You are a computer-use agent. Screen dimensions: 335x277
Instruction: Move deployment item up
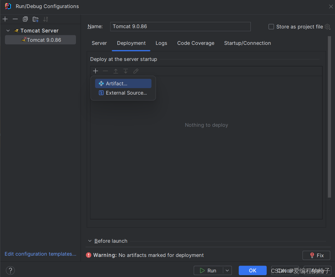coord(115,71)
